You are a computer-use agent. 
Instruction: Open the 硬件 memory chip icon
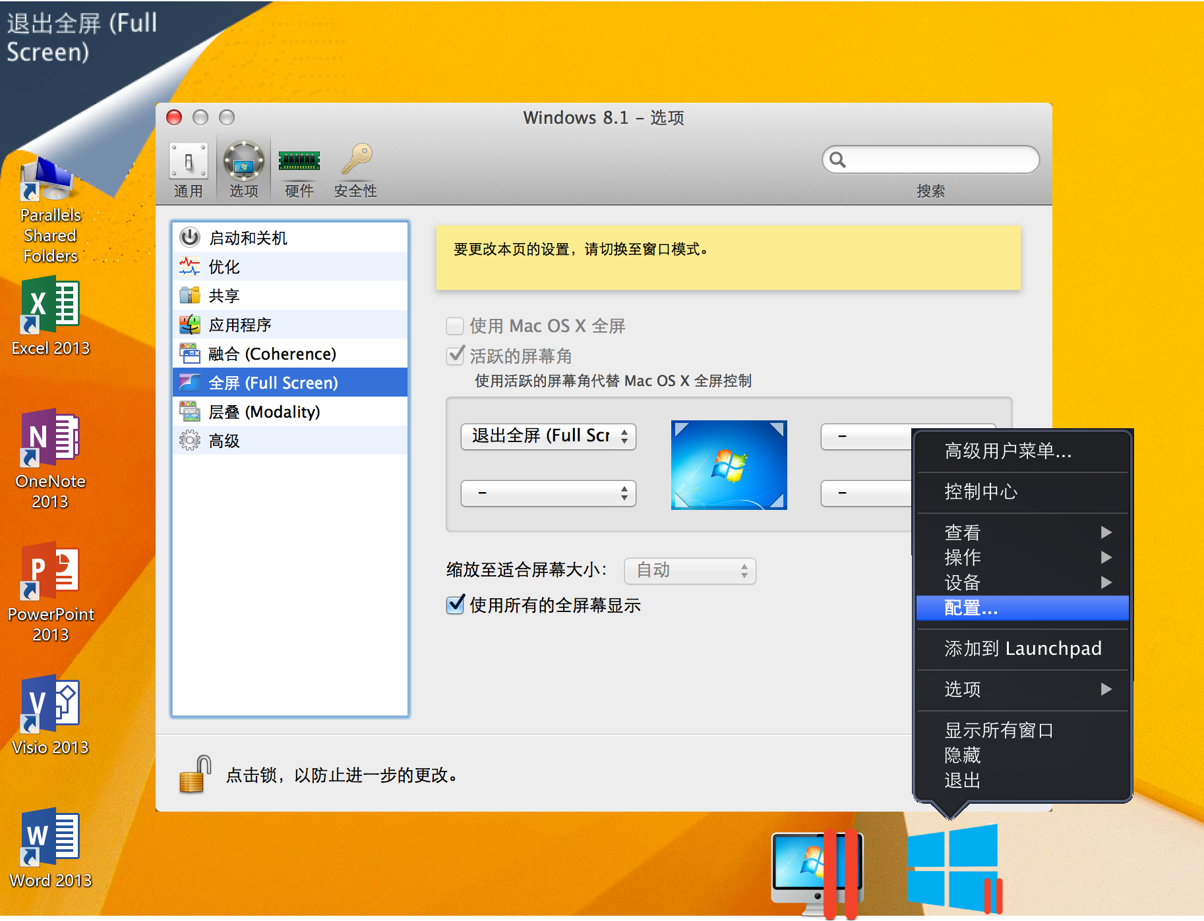[299, 170]
